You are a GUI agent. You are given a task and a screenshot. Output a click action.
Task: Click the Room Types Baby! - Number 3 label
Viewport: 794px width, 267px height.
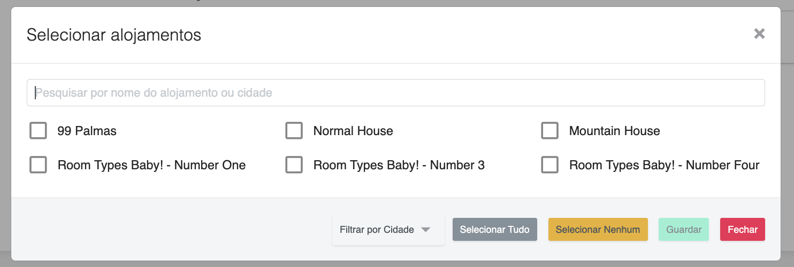[399, 165]
